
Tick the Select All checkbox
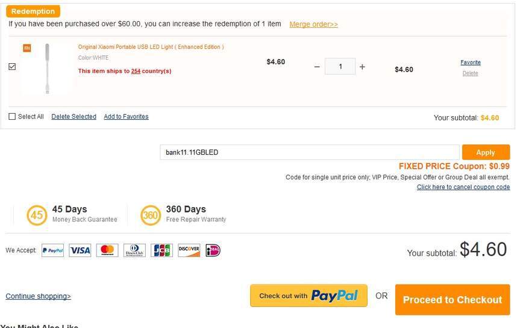[x=12, y=117]
